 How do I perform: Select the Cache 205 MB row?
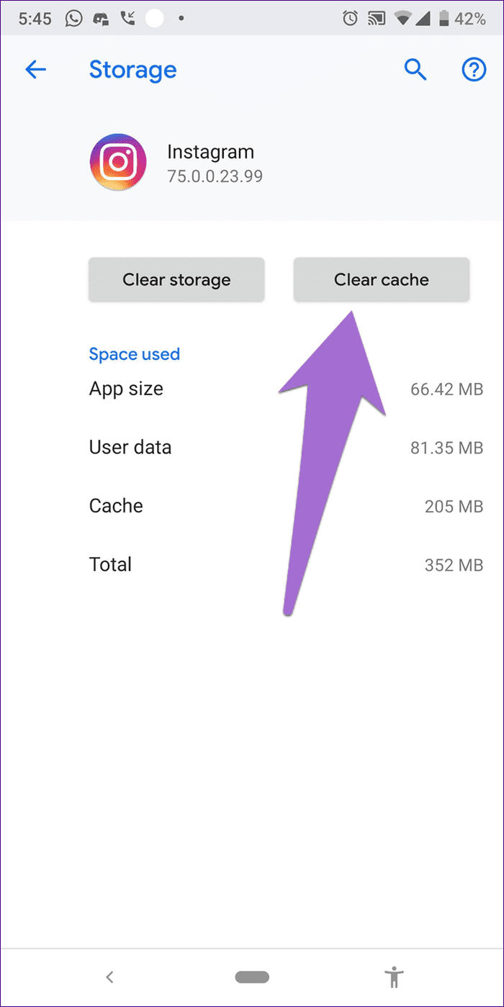pos(286,506)
